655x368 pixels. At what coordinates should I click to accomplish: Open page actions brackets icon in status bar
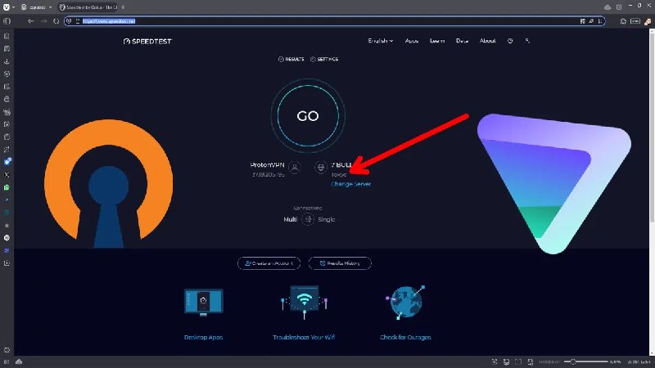(x=518, y=361)
